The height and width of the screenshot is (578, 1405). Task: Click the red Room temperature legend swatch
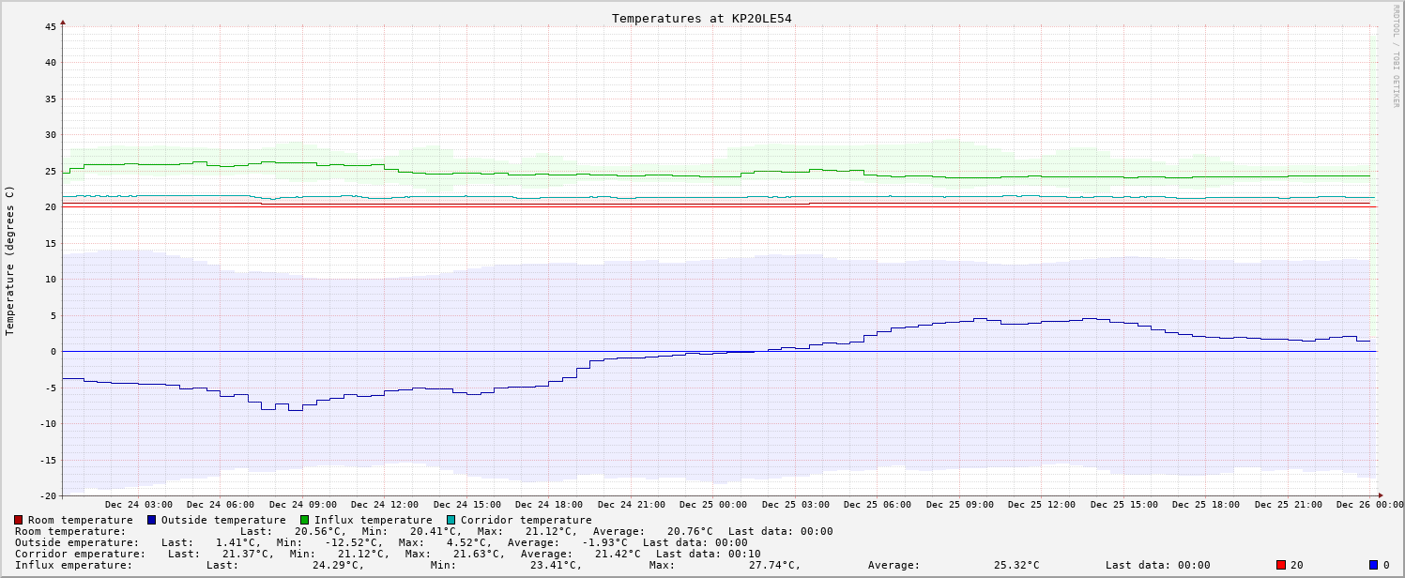(x=18, y=520)
